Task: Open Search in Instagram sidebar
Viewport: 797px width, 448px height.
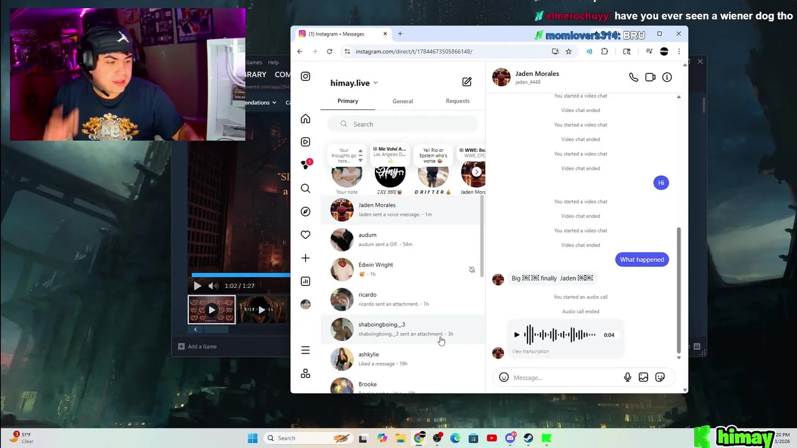Action: point(305,189)
